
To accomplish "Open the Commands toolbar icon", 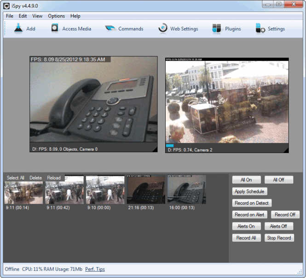I will (110, 29).
